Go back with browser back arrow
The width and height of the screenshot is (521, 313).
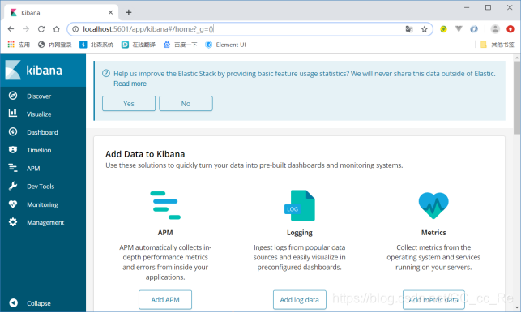tap(11, 29)
